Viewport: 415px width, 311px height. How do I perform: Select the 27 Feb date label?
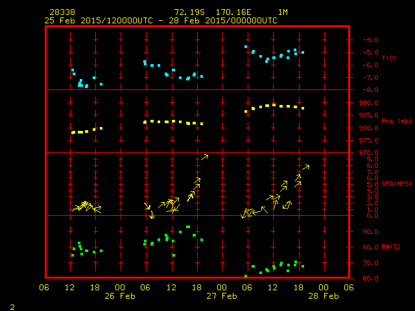coord(222,295)
